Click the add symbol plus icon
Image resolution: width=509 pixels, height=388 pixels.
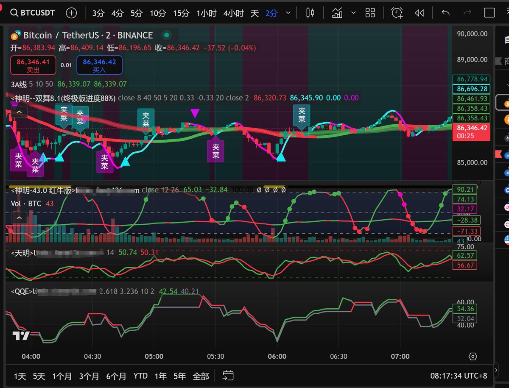pyautogui.click(x=71, y=13)
